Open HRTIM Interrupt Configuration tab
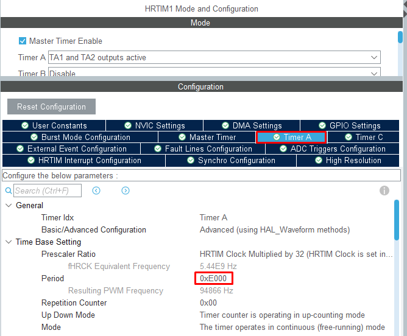The height and width of the screenshot is (336, 407). pos(84,161)
